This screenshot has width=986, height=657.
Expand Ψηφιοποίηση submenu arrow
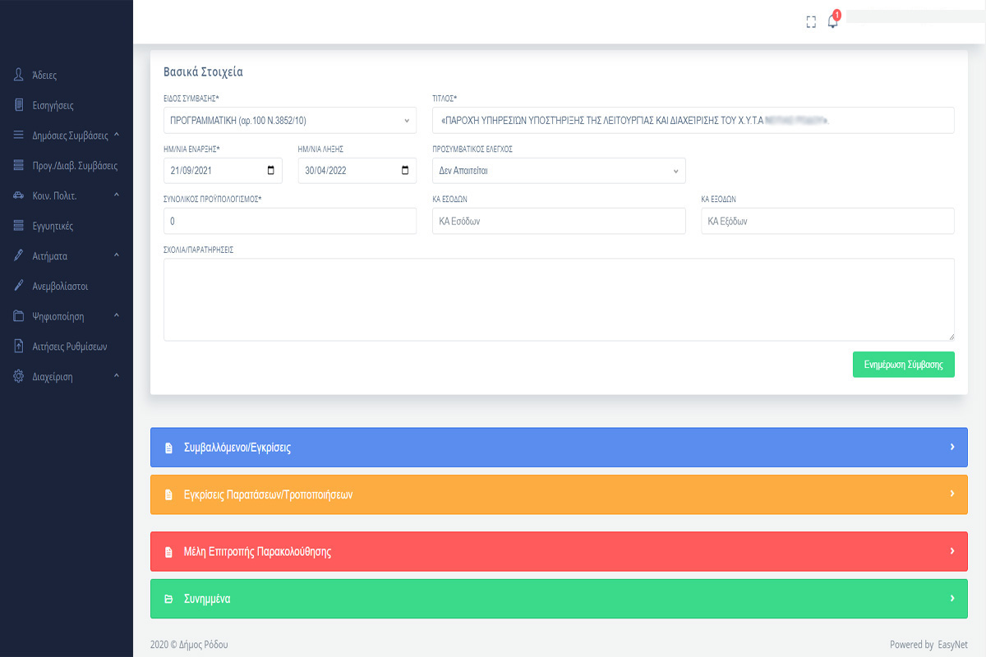(x=117, y=316)
